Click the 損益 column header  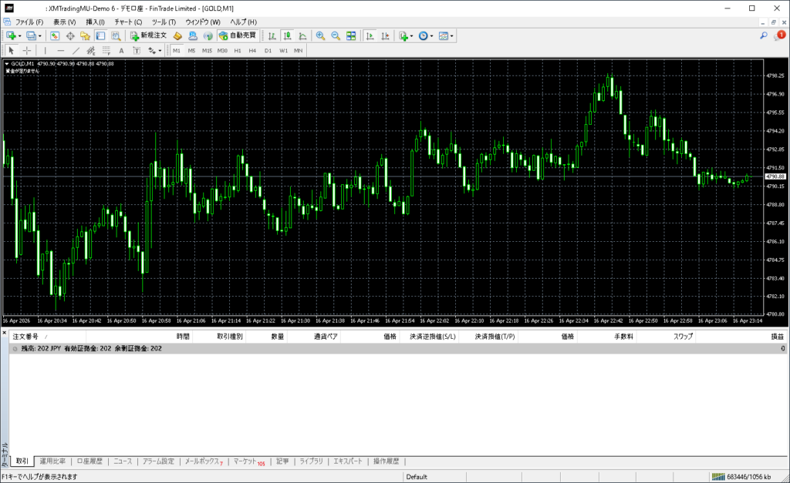[x=777, y=337]
